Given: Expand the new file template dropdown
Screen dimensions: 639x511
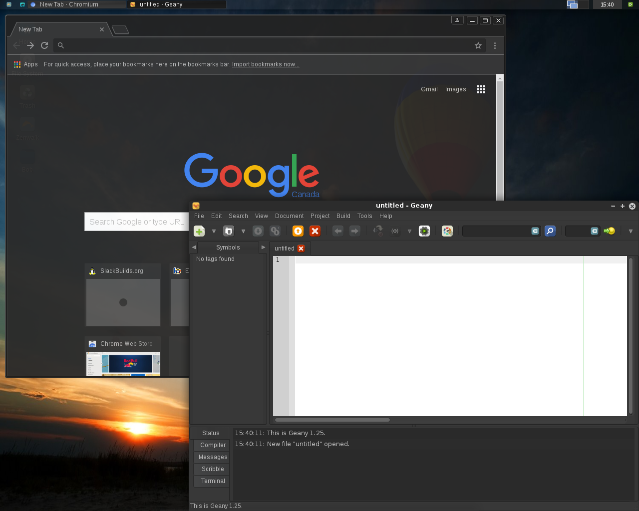Looking at the screenshot, I should pyautogui.click(x=214, y=231).
